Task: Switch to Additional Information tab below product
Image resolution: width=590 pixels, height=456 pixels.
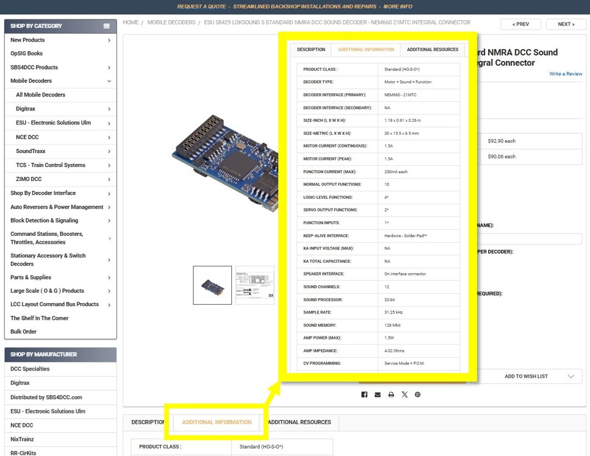Action: click(217, 422)
